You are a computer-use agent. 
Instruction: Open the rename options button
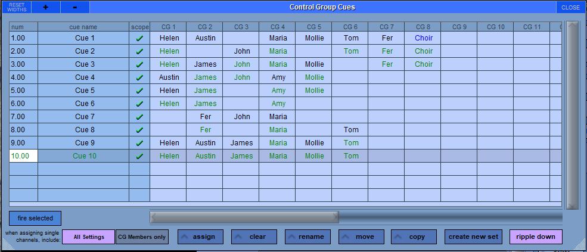point(308,237)
